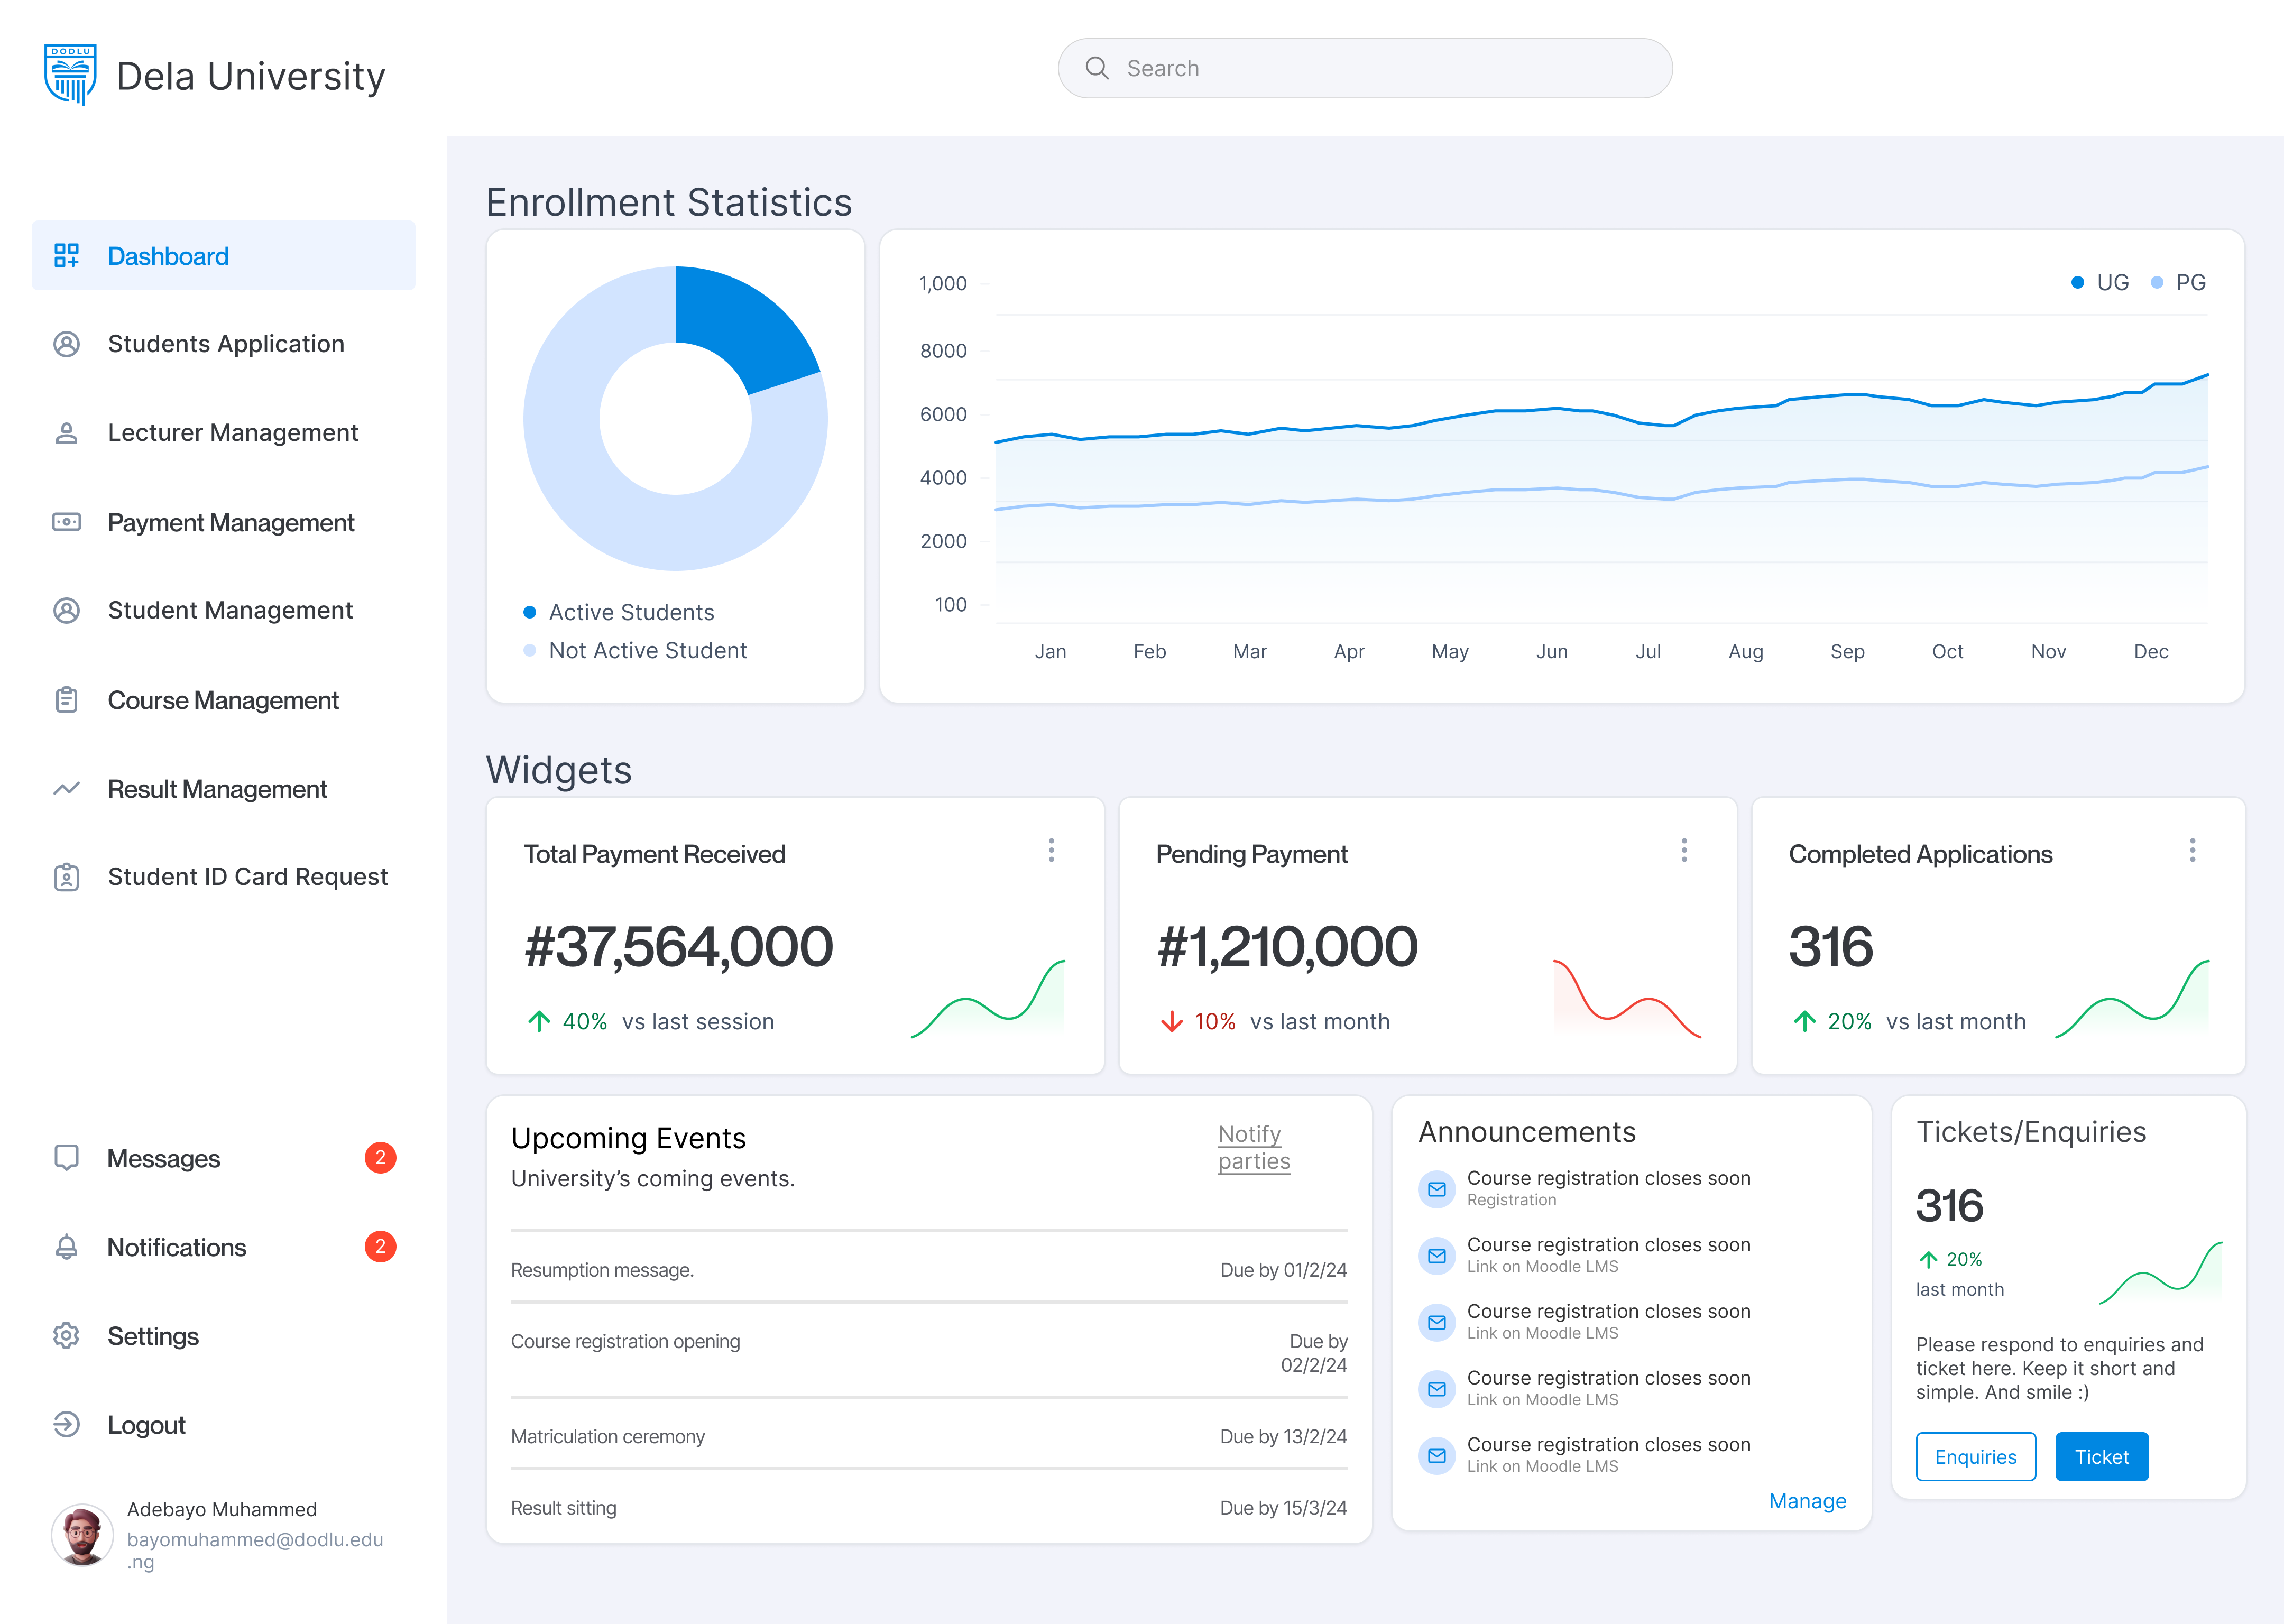
Task: Click the Logout arrow icon
Action: 66,1424
